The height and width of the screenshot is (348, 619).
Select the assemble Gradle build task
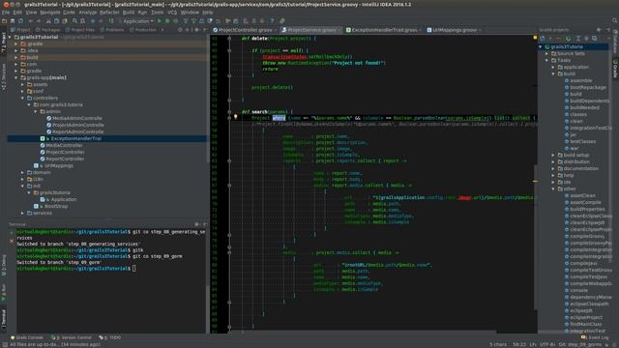580,80
